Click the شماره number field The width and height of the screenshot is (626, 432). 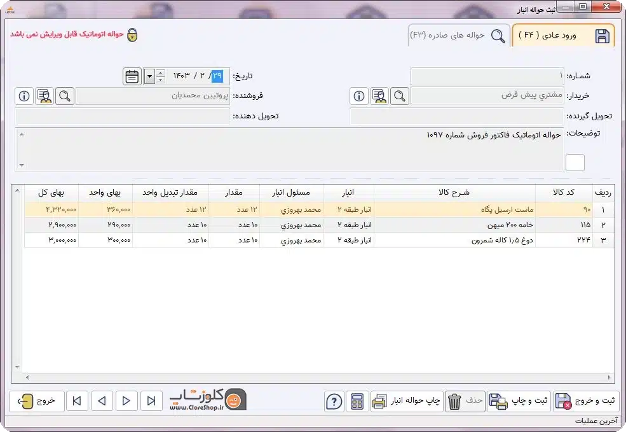[x=487, y=76]
